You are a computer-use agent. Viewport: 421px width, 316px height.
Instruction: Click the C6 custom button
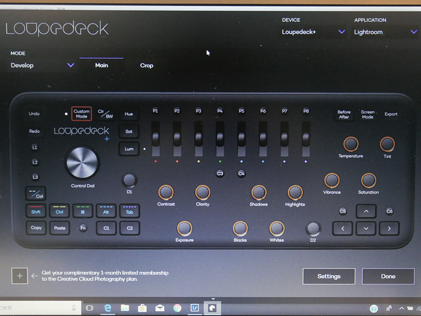[x=389, y=211]
